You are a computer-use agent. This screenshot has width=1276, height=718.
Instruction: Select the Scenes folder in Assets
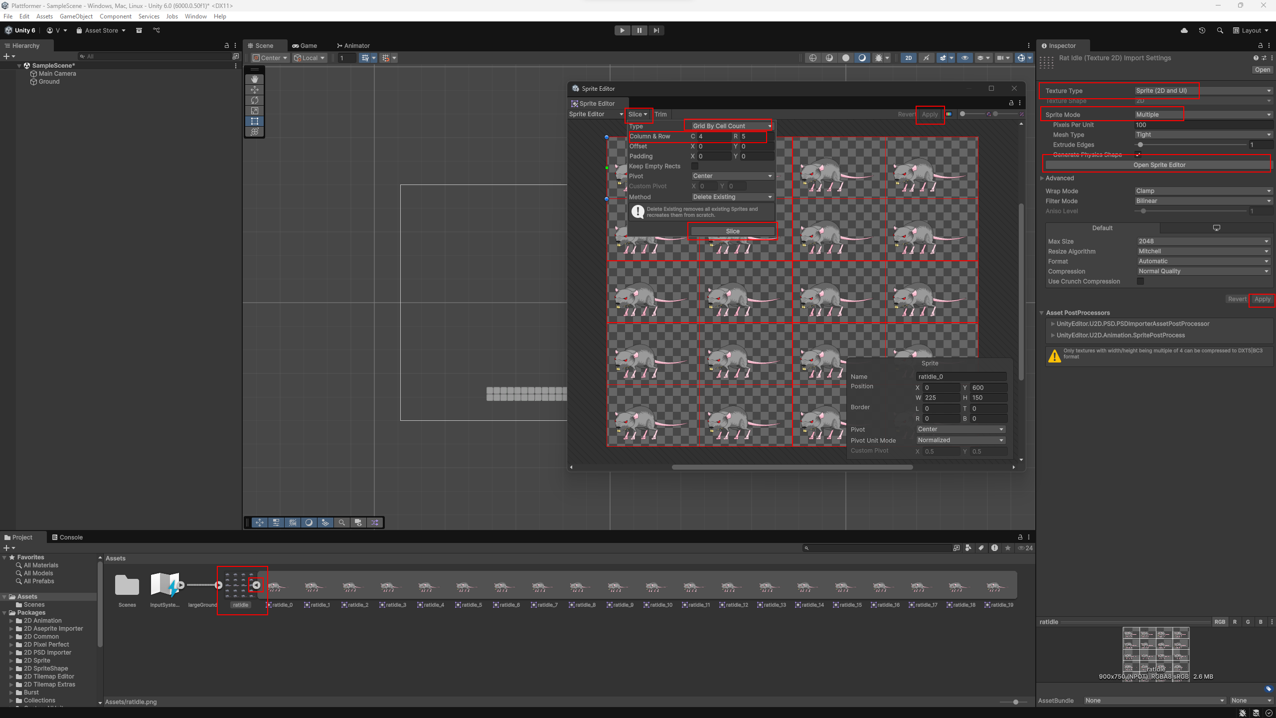pos(127,591)
